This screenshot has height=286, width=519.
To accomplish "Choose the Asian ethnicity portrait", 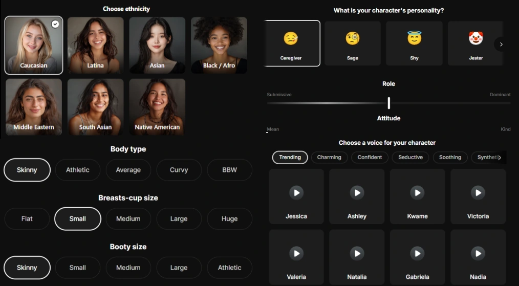I will [157, 45].
